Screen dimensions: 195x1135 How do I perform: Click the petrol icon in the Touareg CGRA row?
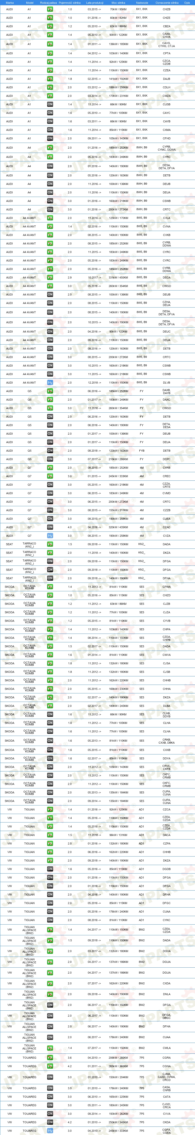(50, 1058)
